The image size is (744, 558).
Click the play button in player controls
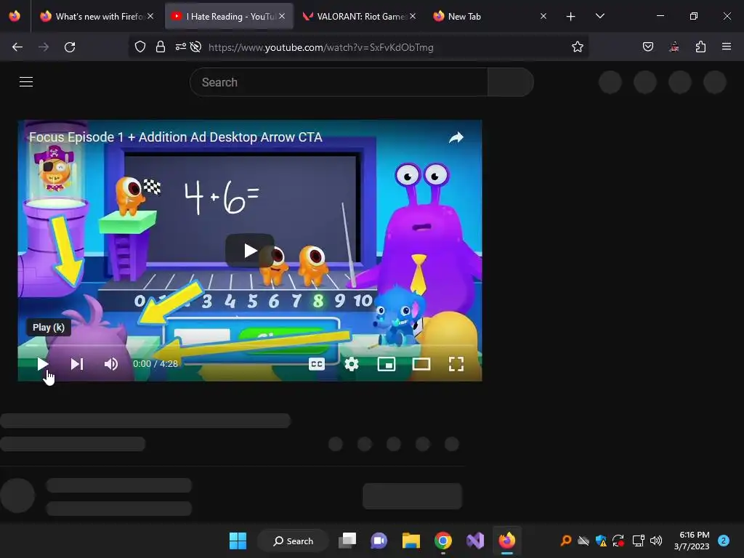42,364
